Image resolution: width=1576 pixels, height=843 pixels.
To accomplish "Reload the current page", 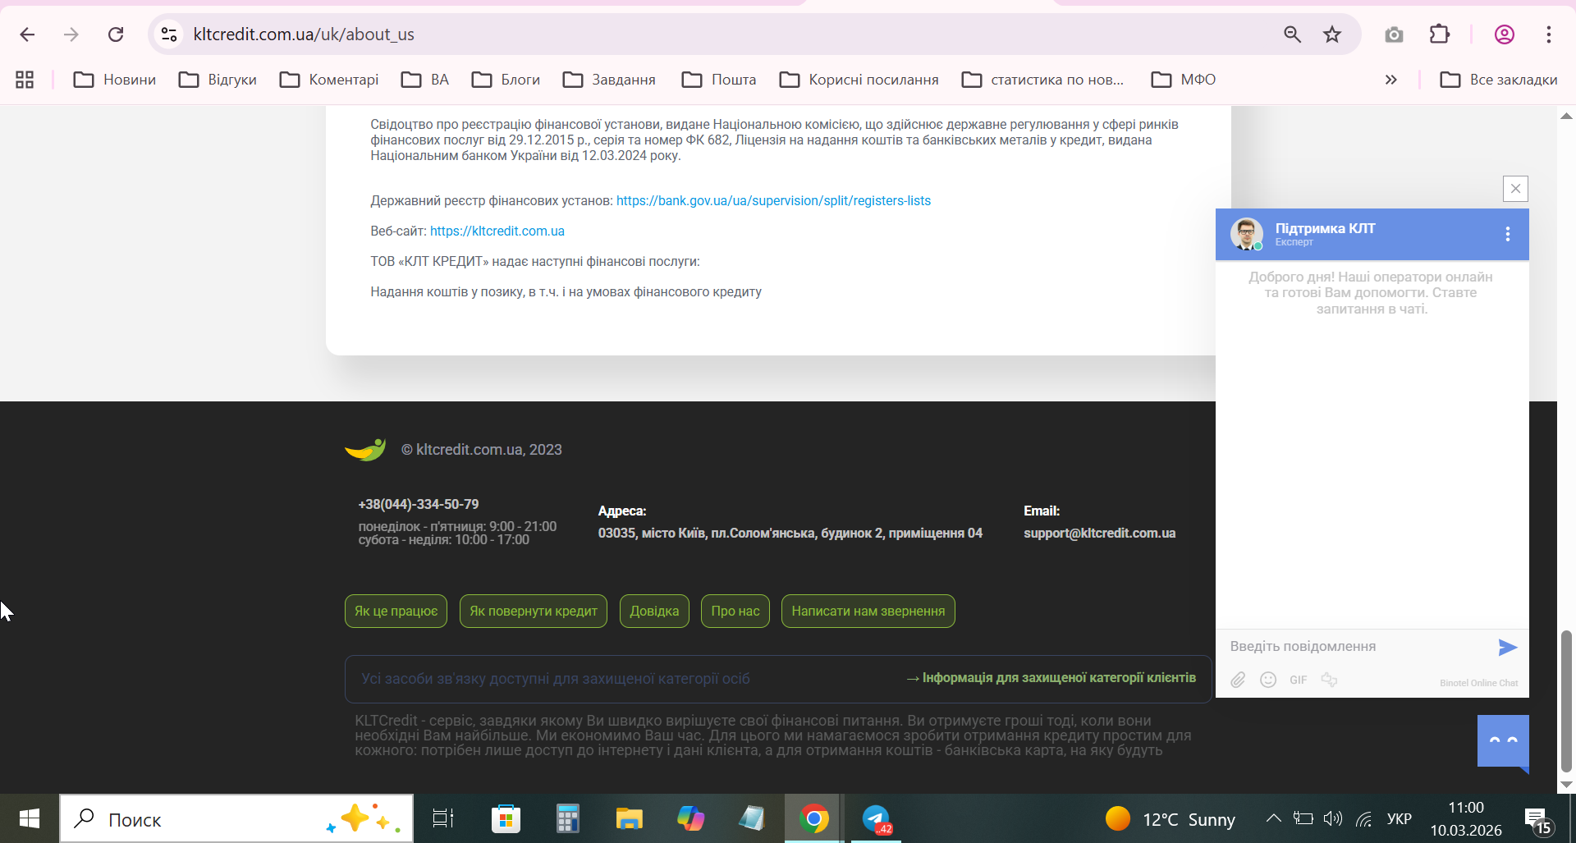I will click(x=116, y=34).
